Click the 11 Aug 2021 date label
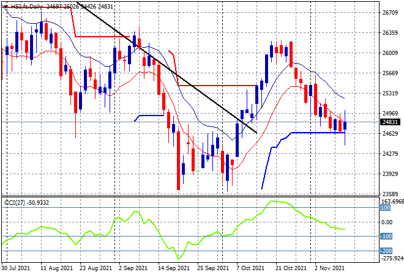Screen dimensions: 404x275 point(57,268)
